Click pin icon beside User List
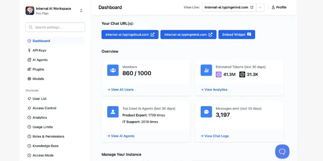Viewport: 323px width, 161px height. click(29, 99)
